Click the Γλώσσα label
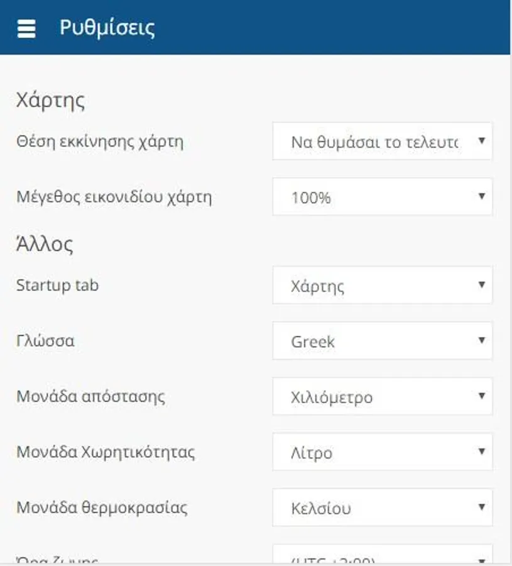The image size is (512, 566). tap(45, 341)
